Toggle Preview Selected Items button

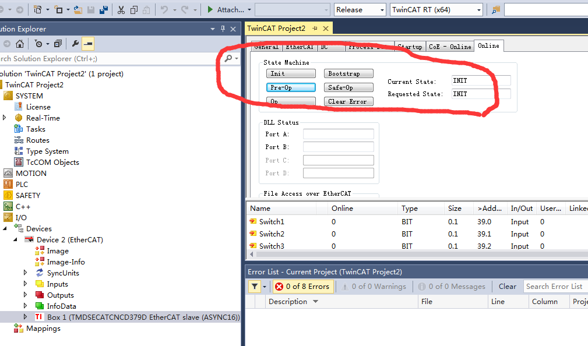click(x=88, y=44)
